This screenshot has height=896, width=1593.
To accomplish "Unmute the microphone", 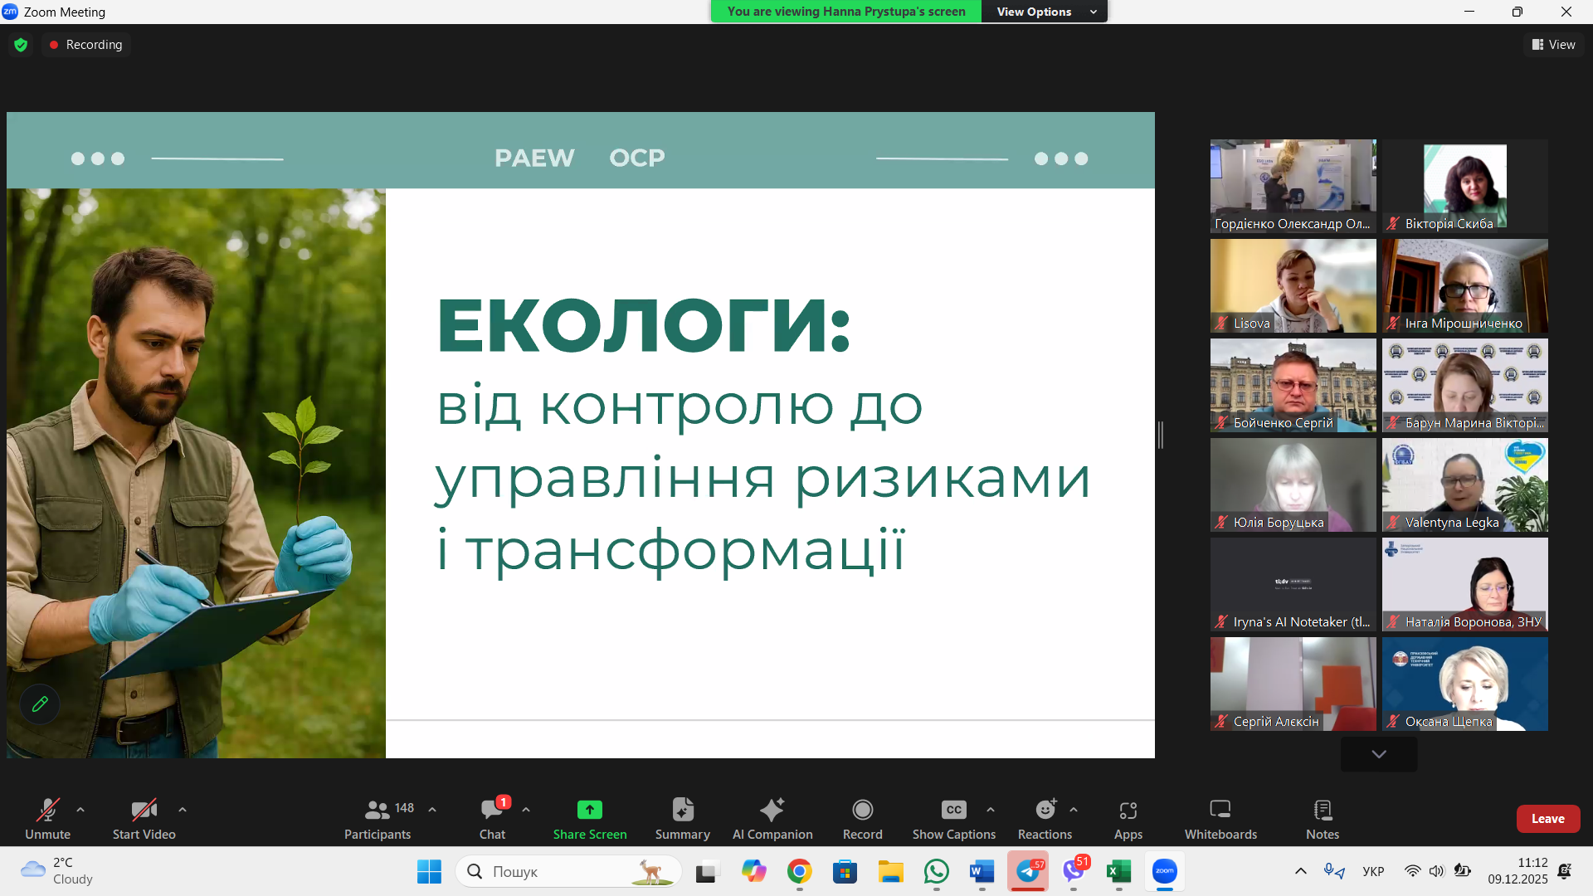I will pyautogui.click(x=47, y=817).
